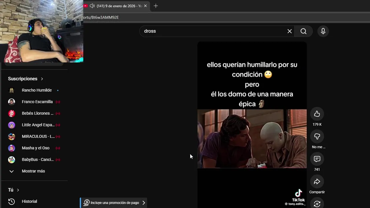Open Franco Escamilla channel avatar
370x208 pixels.
pos(12,102)
